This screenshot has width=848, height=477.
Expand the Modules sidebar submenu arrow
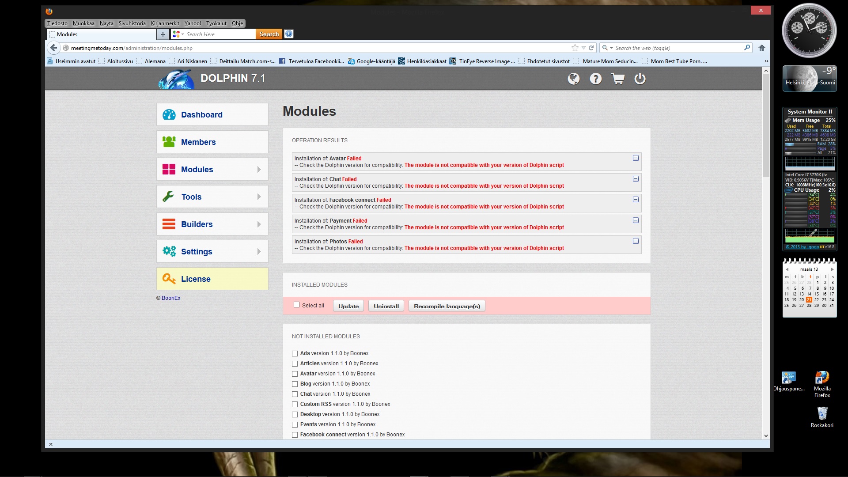pos(259,170)
